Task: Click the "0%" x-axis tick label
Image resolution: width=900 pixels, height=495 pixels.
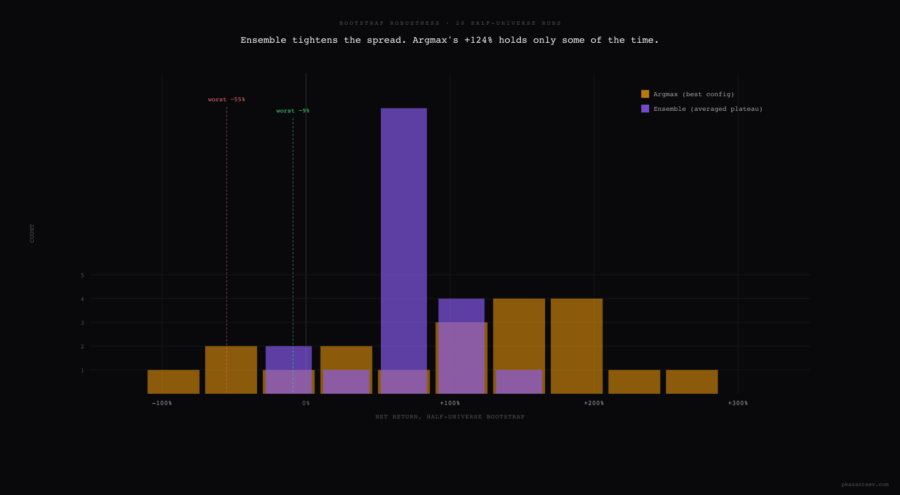Action: tap(306, 403)
